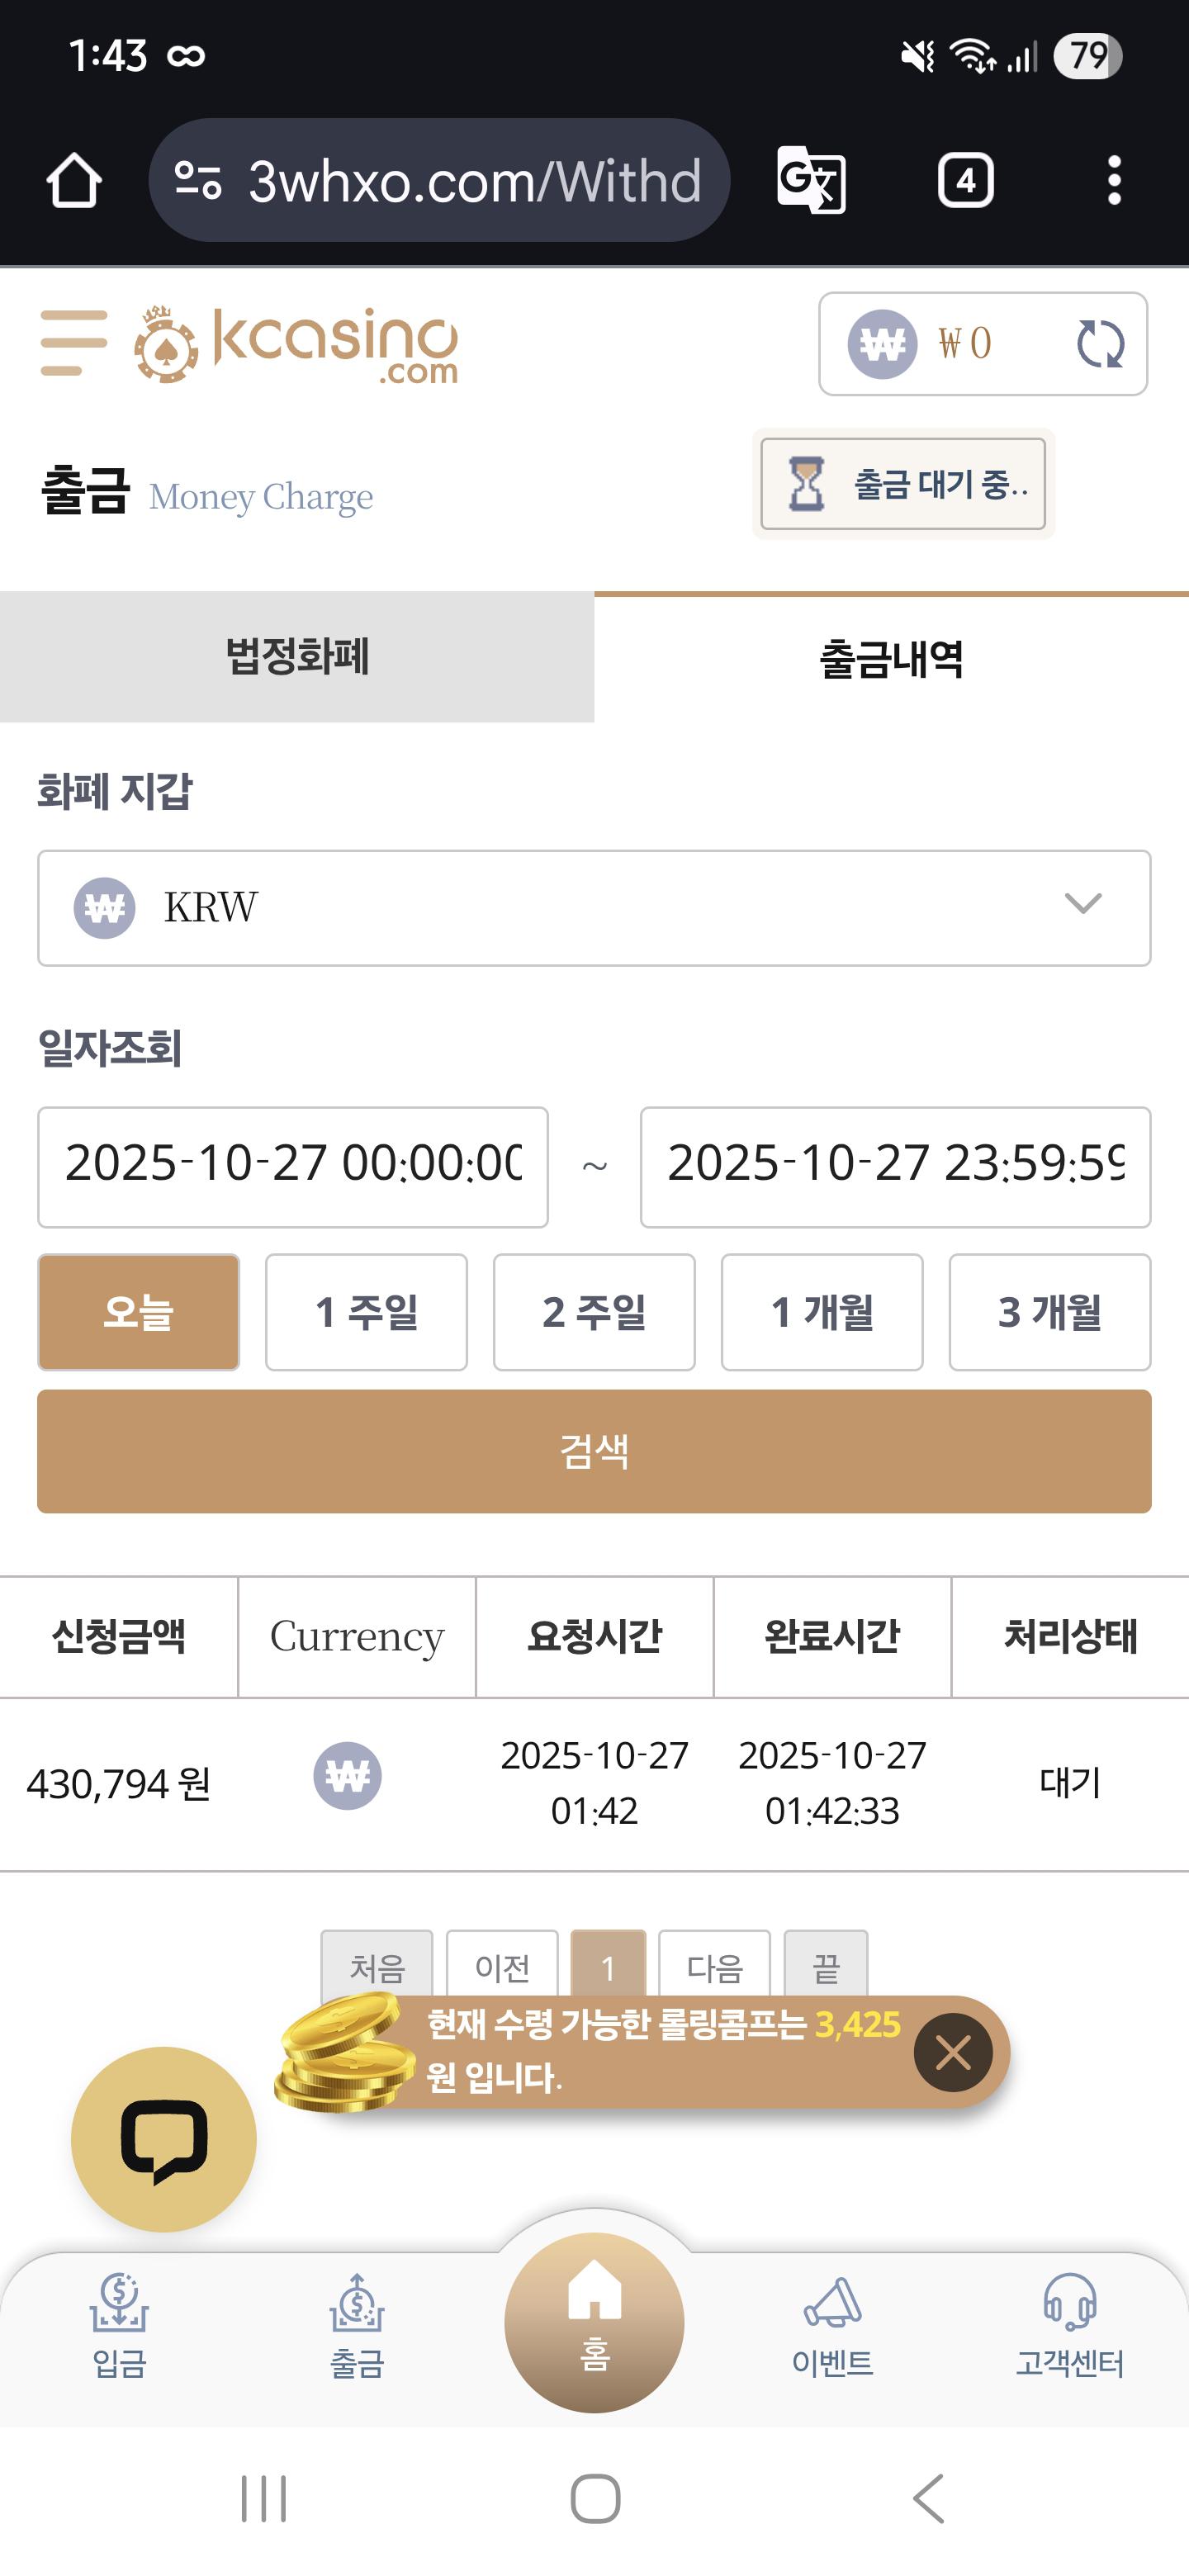Screen dimensions: 1189x2576
Task: Tap the 출금 대기 중 button
Action: (903, 485)
